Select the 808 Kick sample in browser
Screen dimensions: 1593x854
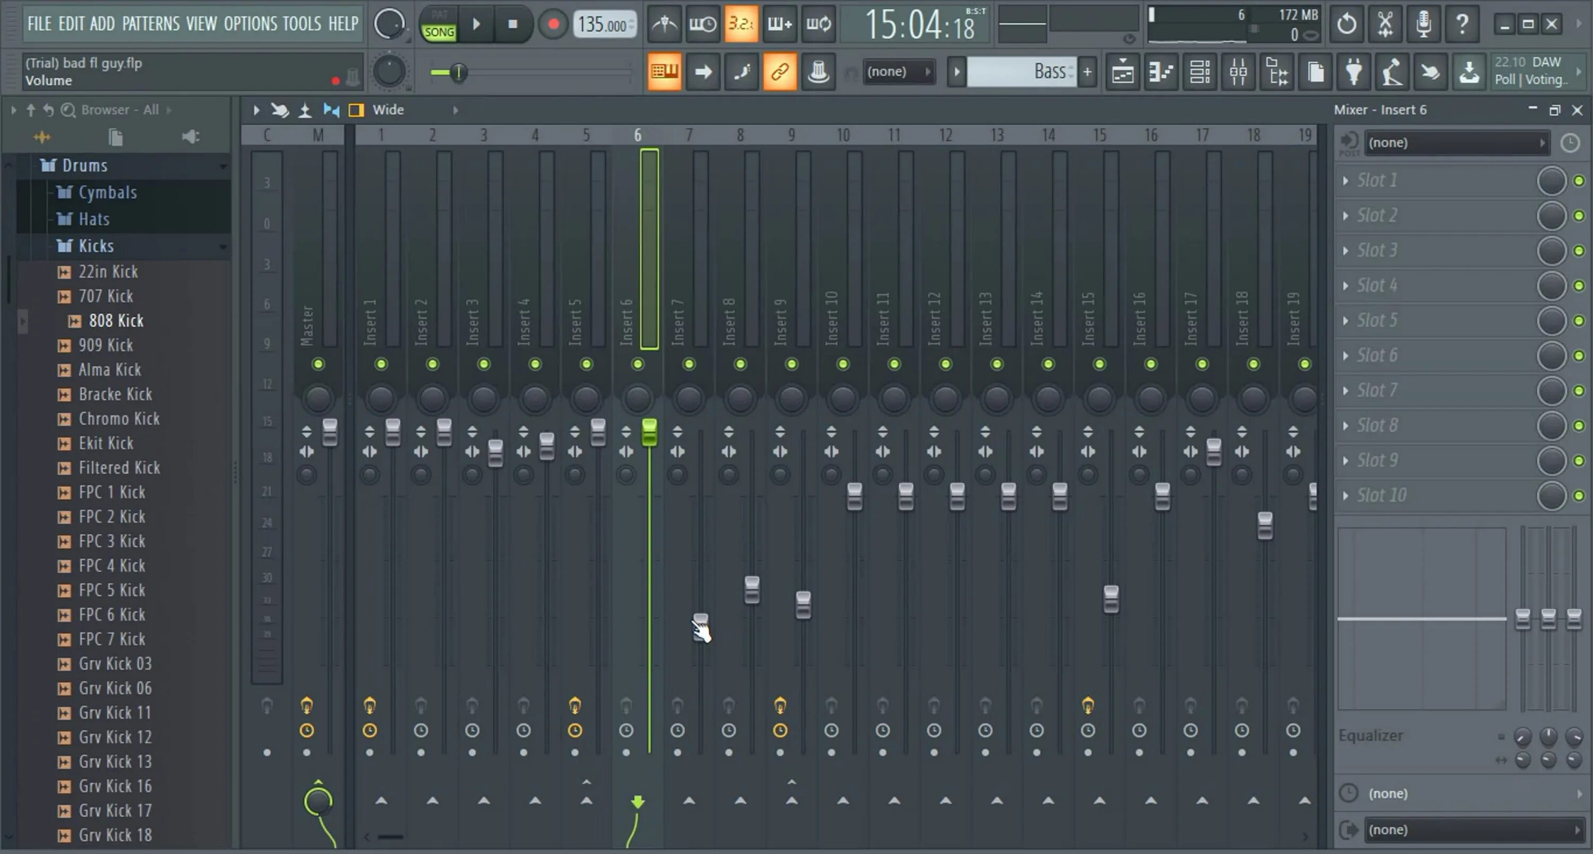(x=116, y=320)
